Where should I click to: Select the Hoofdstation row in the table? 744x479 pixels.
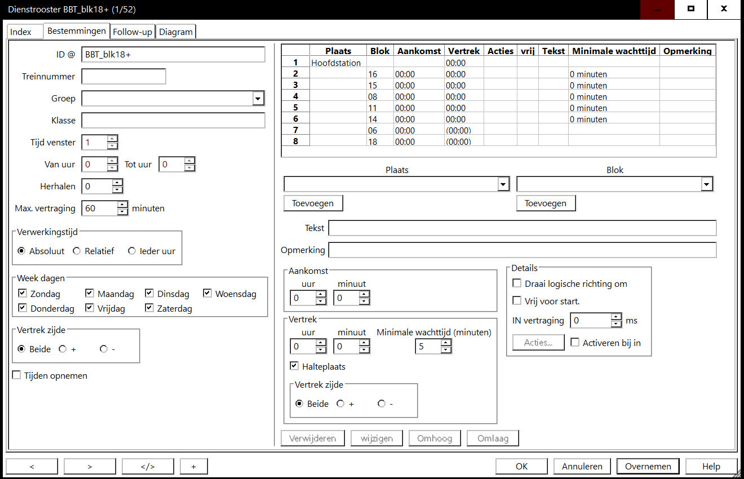336,63
